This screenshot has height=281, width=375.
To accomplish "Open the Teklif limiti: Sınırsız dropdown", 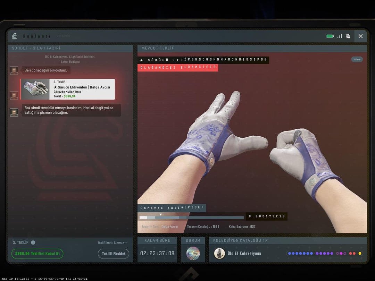I will pyautogui.click(x=112, y=242).
